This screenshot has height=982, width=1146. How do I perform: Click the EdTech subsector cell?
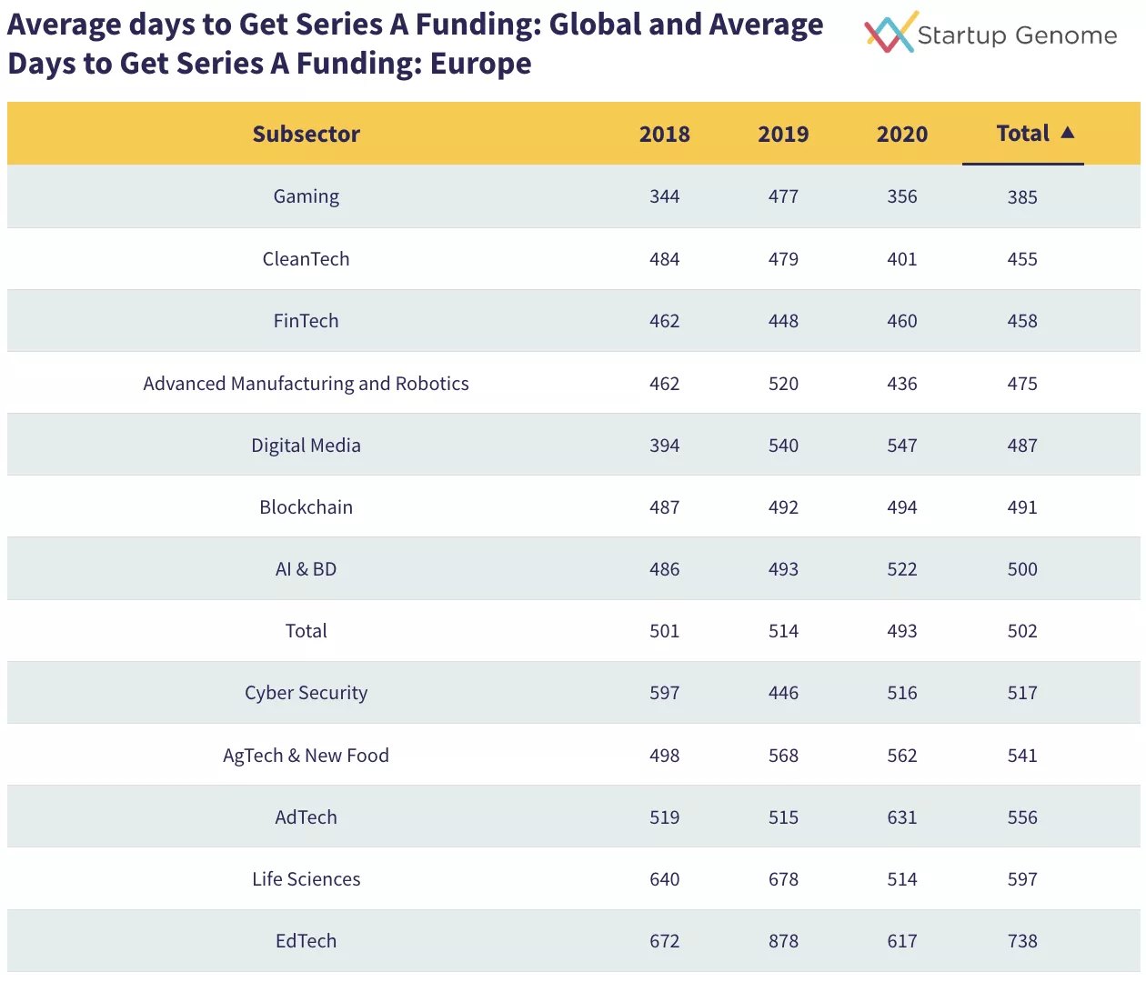click(x=306, y=941)
